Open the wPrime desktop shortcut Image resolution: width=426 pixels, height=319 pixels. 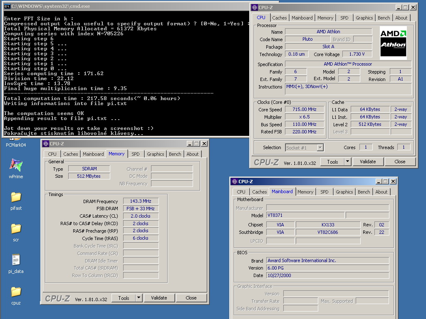16,168
